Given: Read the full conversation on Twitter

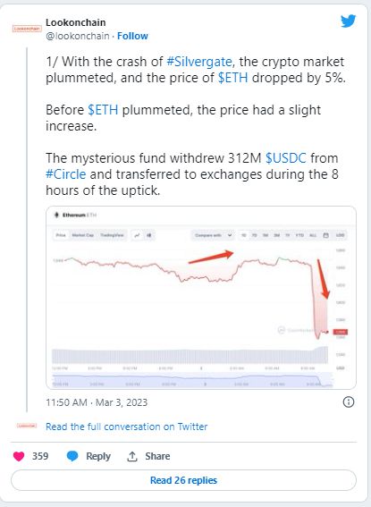Looking at the screenshot, I should point(126,427).
